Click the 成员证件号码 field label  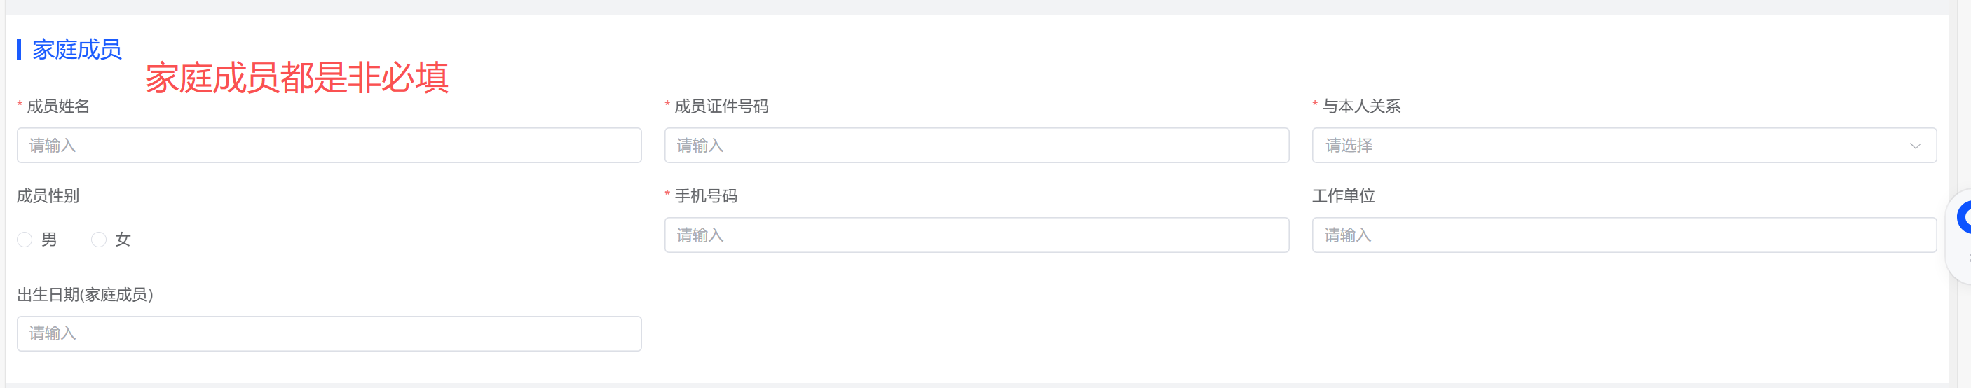tap(721, 107)
